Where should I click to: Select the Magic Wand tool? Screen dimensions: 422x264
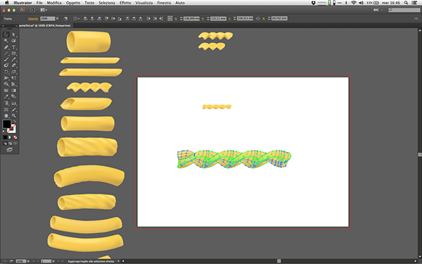[6, 41]
